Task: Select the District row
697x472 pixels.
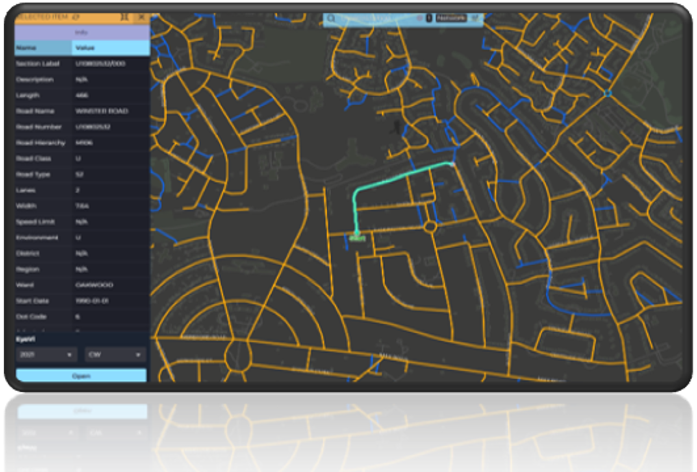Action: (x=82, y=253)
